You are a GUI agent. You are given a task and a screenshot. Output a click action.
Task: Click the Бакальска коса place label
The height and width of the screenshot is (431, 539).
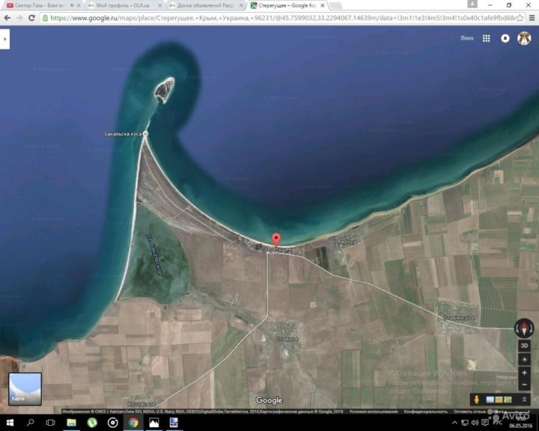123,134
